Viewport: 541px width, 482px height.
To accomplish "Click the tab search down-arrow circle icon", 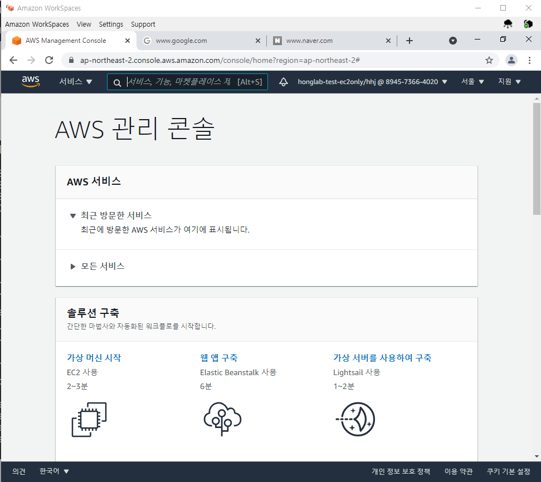I will coord(452,41).
